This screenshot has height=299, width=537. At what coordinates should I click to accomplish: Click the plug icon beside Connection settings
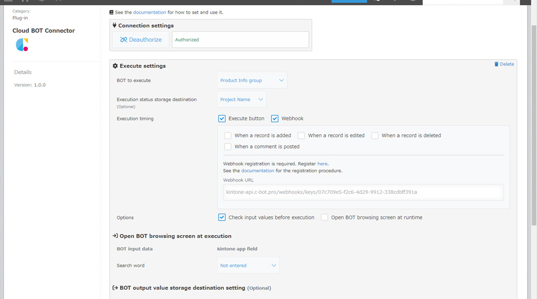coord(114,25)
